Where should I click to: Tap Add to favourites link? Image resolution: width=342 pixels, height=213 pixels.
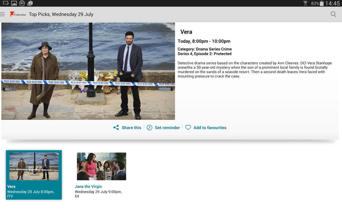point(210,128)
